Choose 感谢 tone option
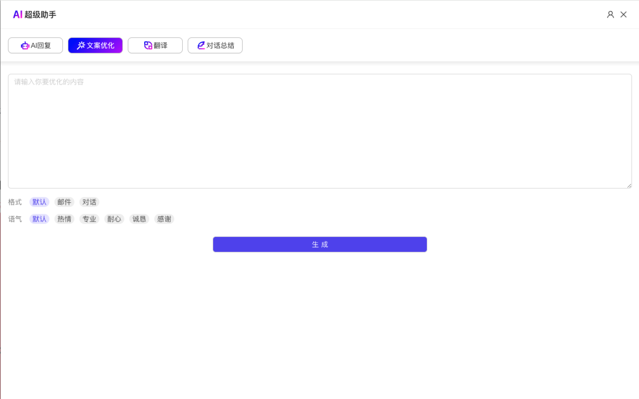Image resolution: width=639 pixels, height=399 pixels. coord(164,219)
